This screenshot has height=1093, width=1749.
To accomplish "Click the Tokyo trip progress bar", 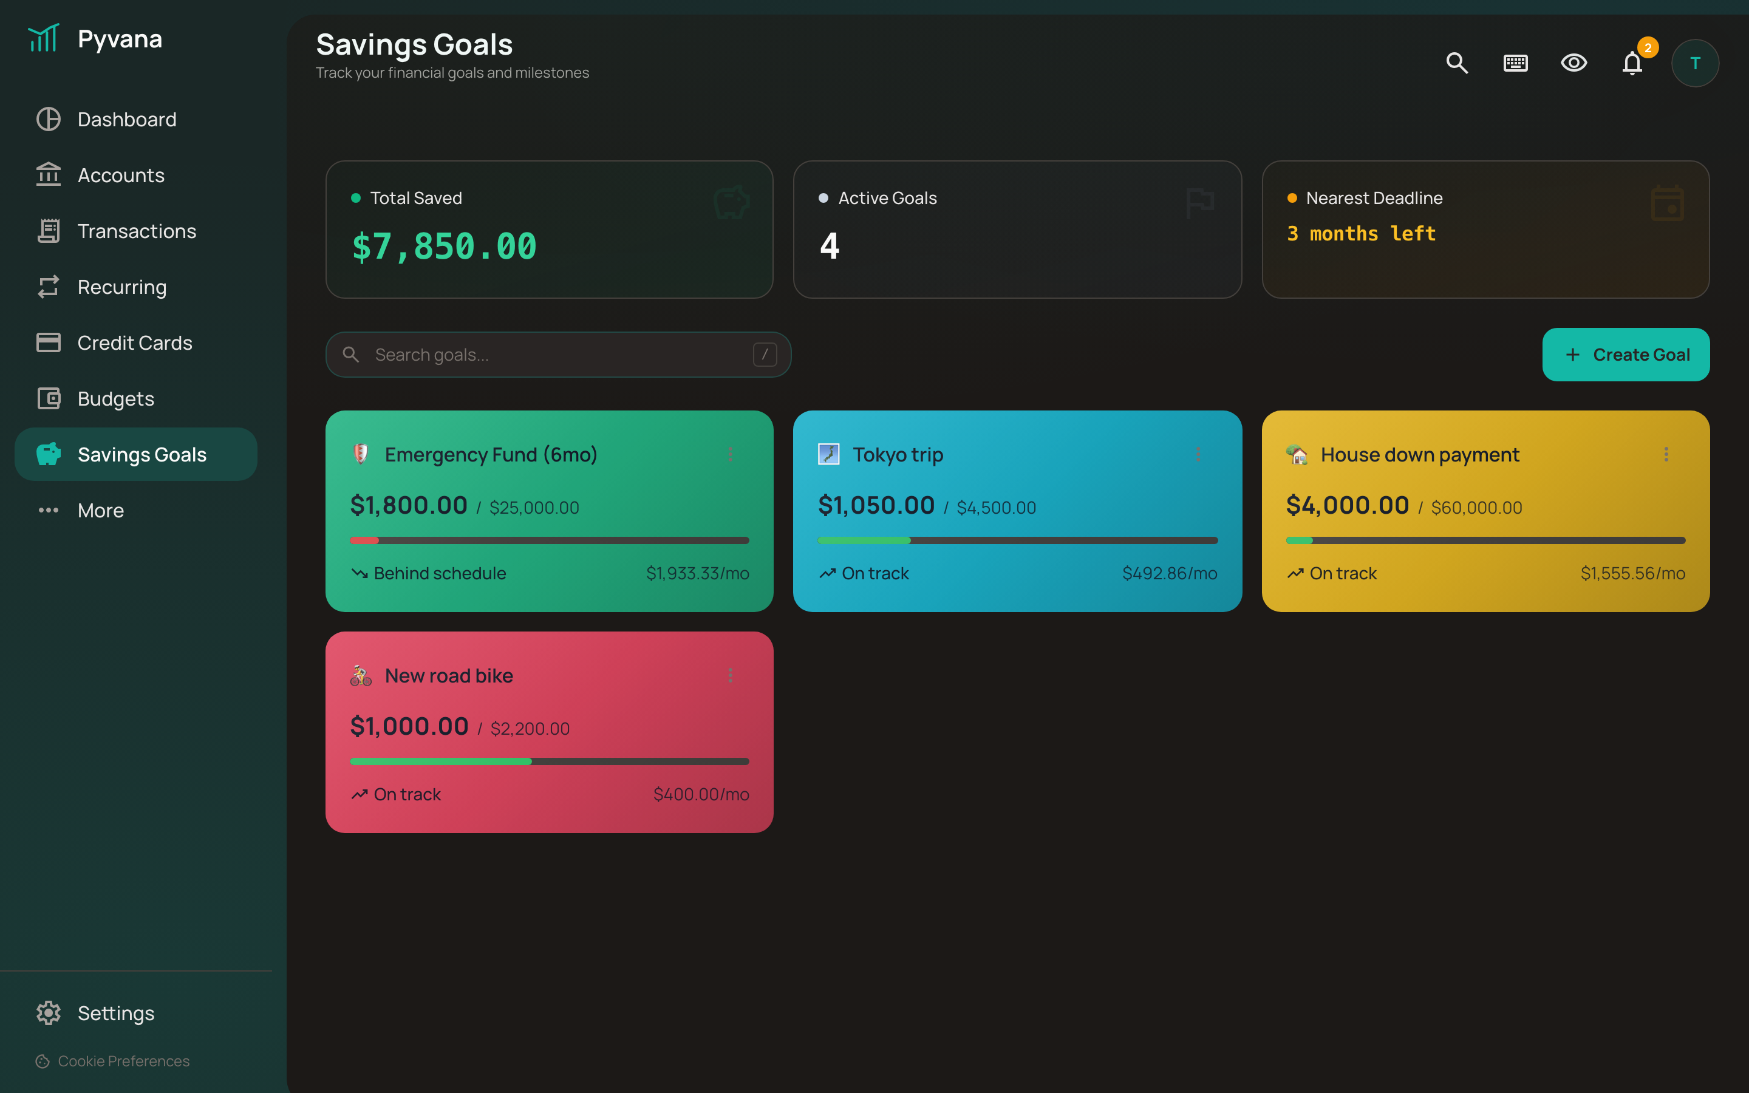I will 1018,540.
